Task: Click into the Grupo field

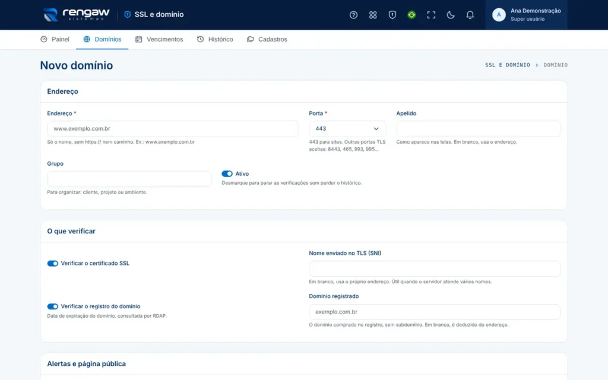Action: point(129,179)
